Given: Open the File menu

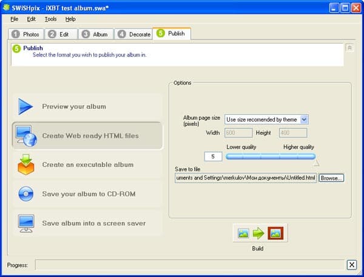Looking at the screenshot, I should pyautogui.click(x=15, y=19).
